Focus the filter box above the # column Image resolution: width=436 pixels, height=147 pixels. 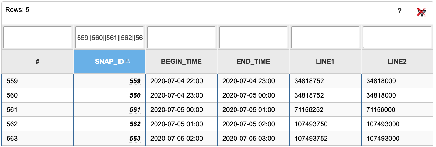(38, 38)
